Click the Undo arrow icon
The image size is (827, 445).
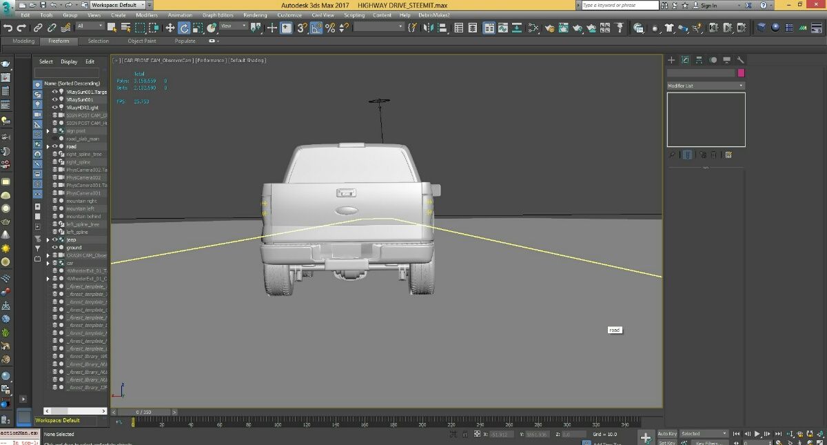(8, 28)
